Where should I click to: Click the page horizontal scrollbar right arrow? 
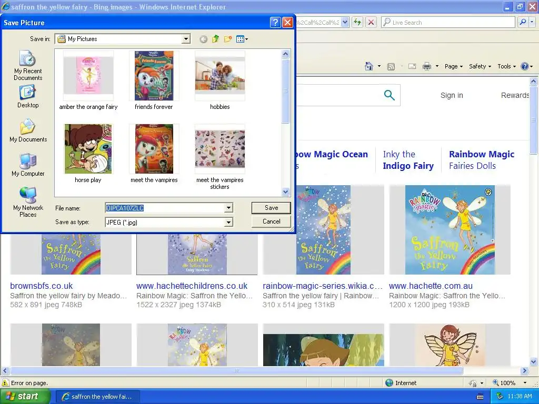coord(524,371)
